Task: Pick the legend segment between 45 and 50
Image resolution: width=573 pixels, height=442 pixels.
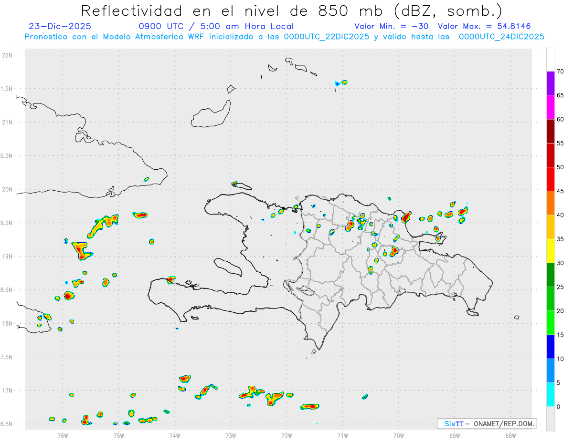Action: 551,179
